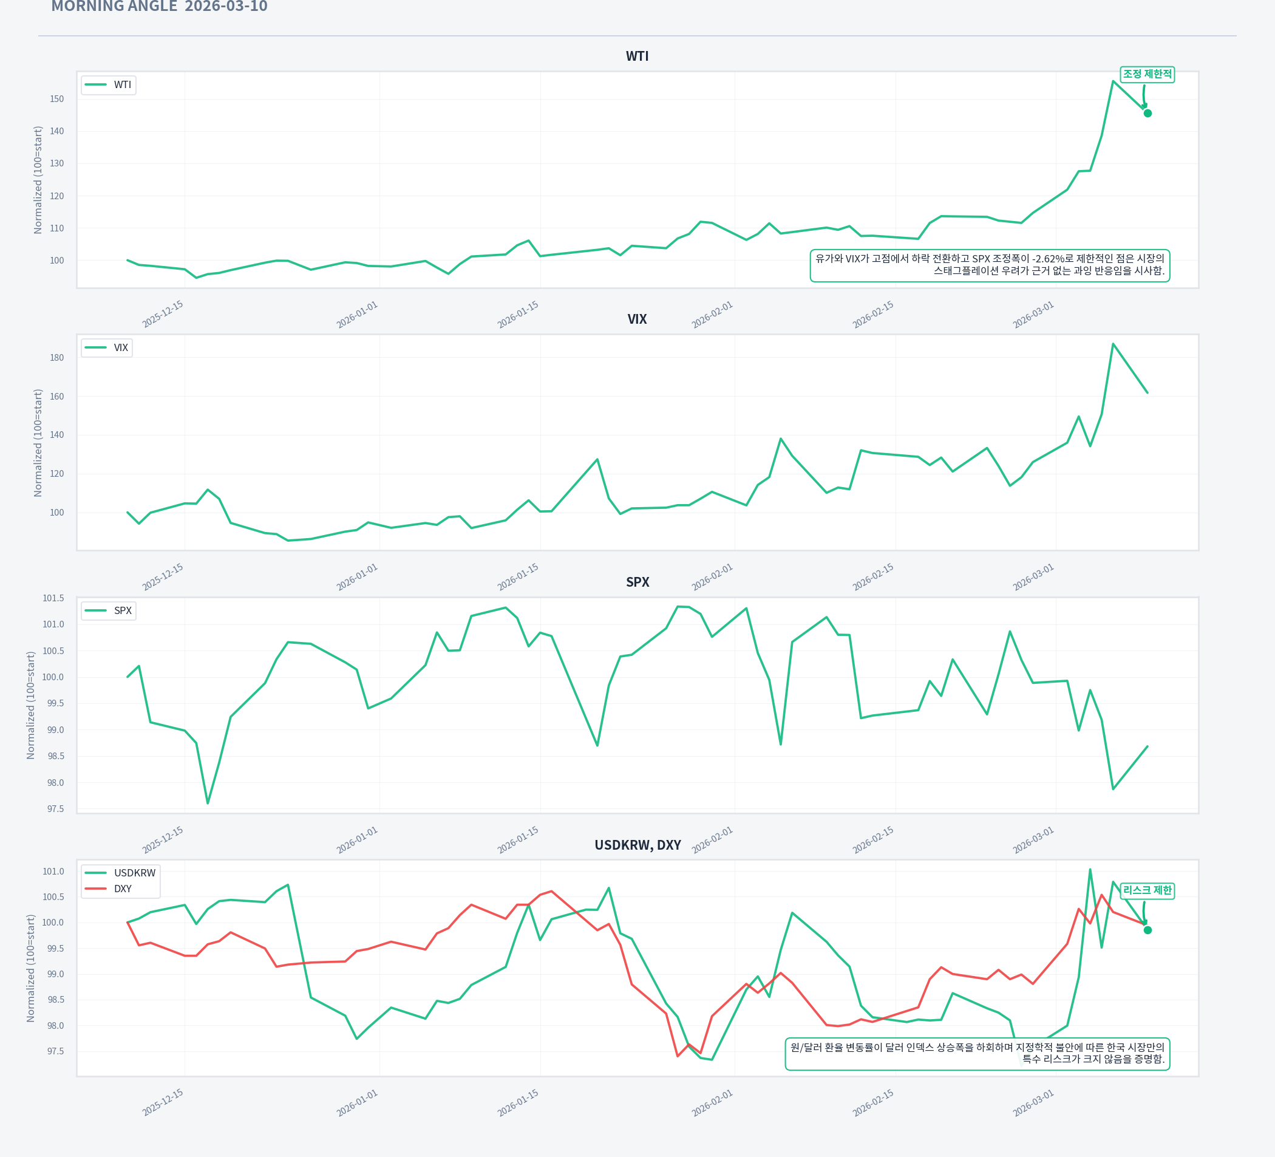The image size is (1275, 1157).
Task: Click the 101.5 y-axis label on SPX chart
Action: click(x=53, y=598)
